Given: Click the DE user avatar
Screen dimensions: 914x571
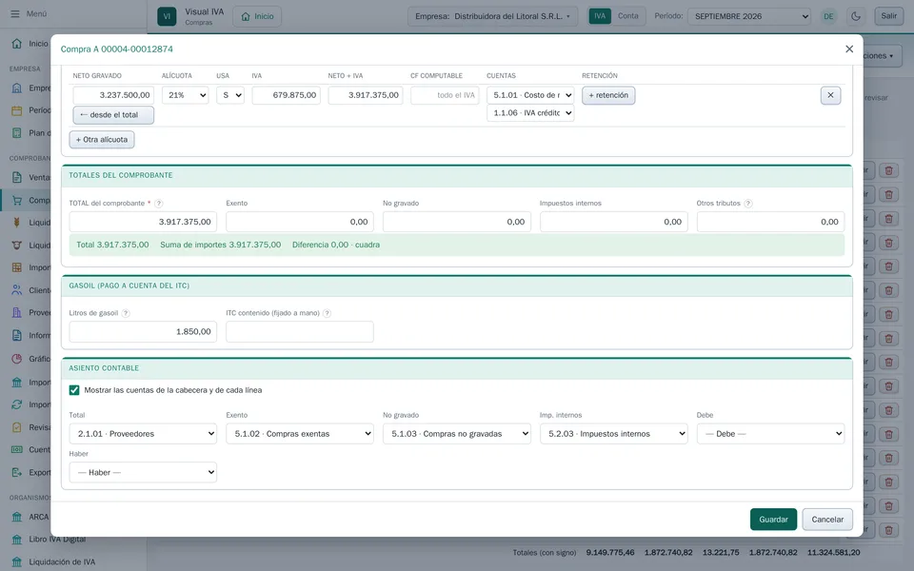Looking at the screenshot, I should [828, 16].
